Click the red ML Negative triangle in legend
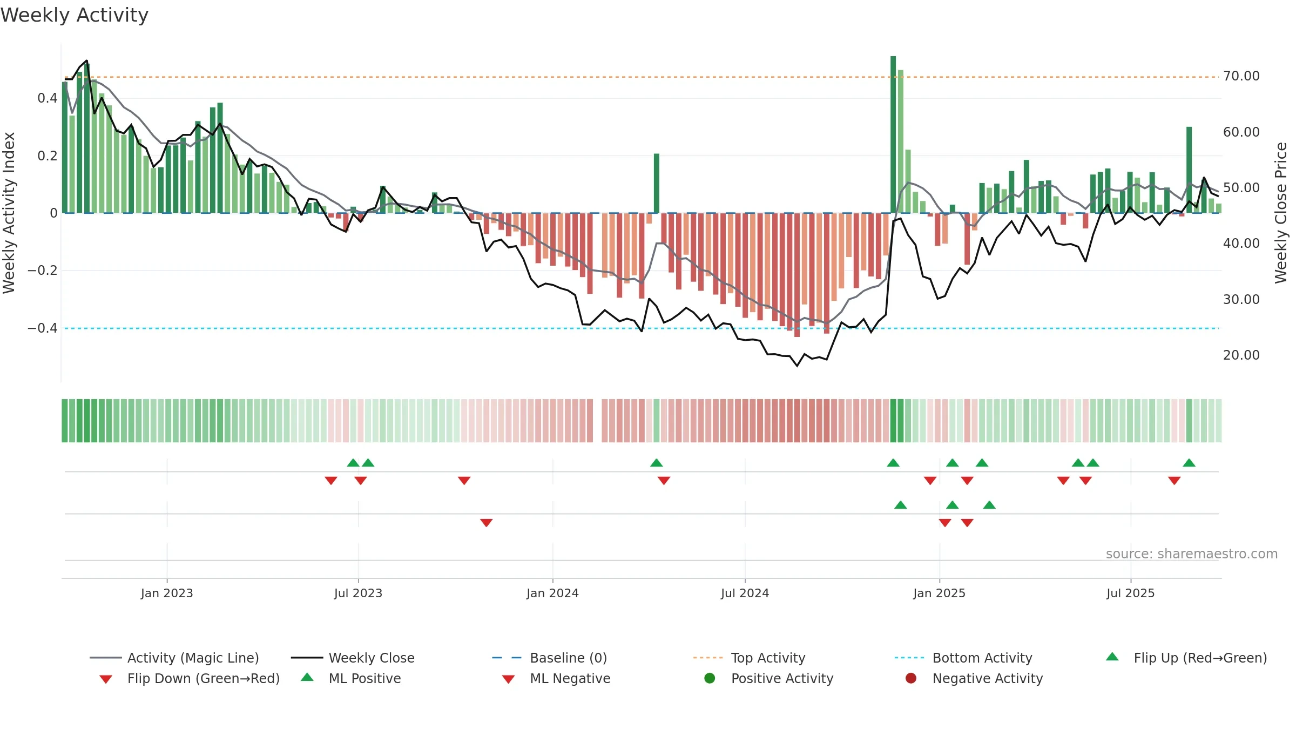 (508, 679)
